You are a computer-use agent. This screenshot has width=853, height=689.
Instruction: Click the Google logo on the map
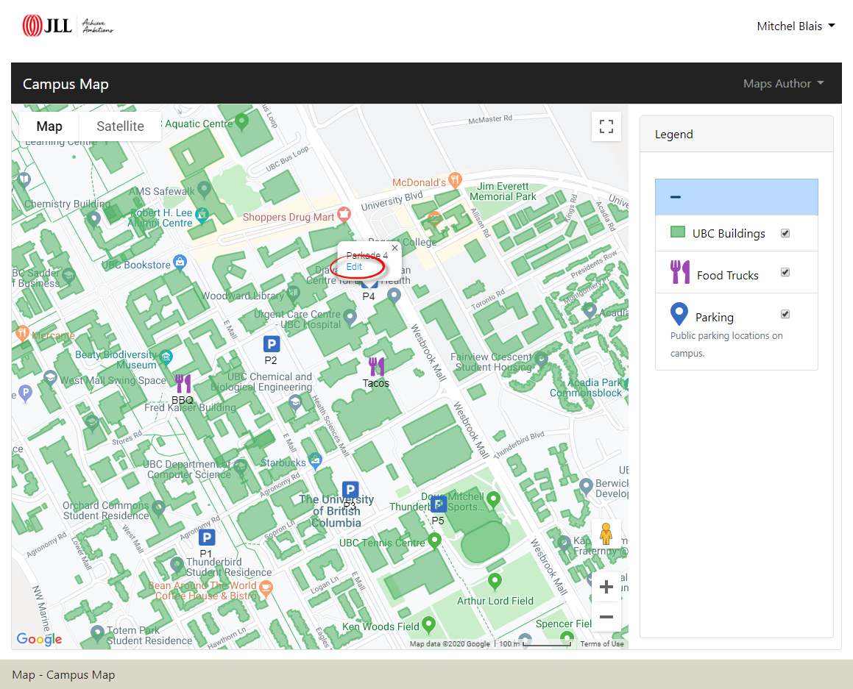click(x=39, y=639)
